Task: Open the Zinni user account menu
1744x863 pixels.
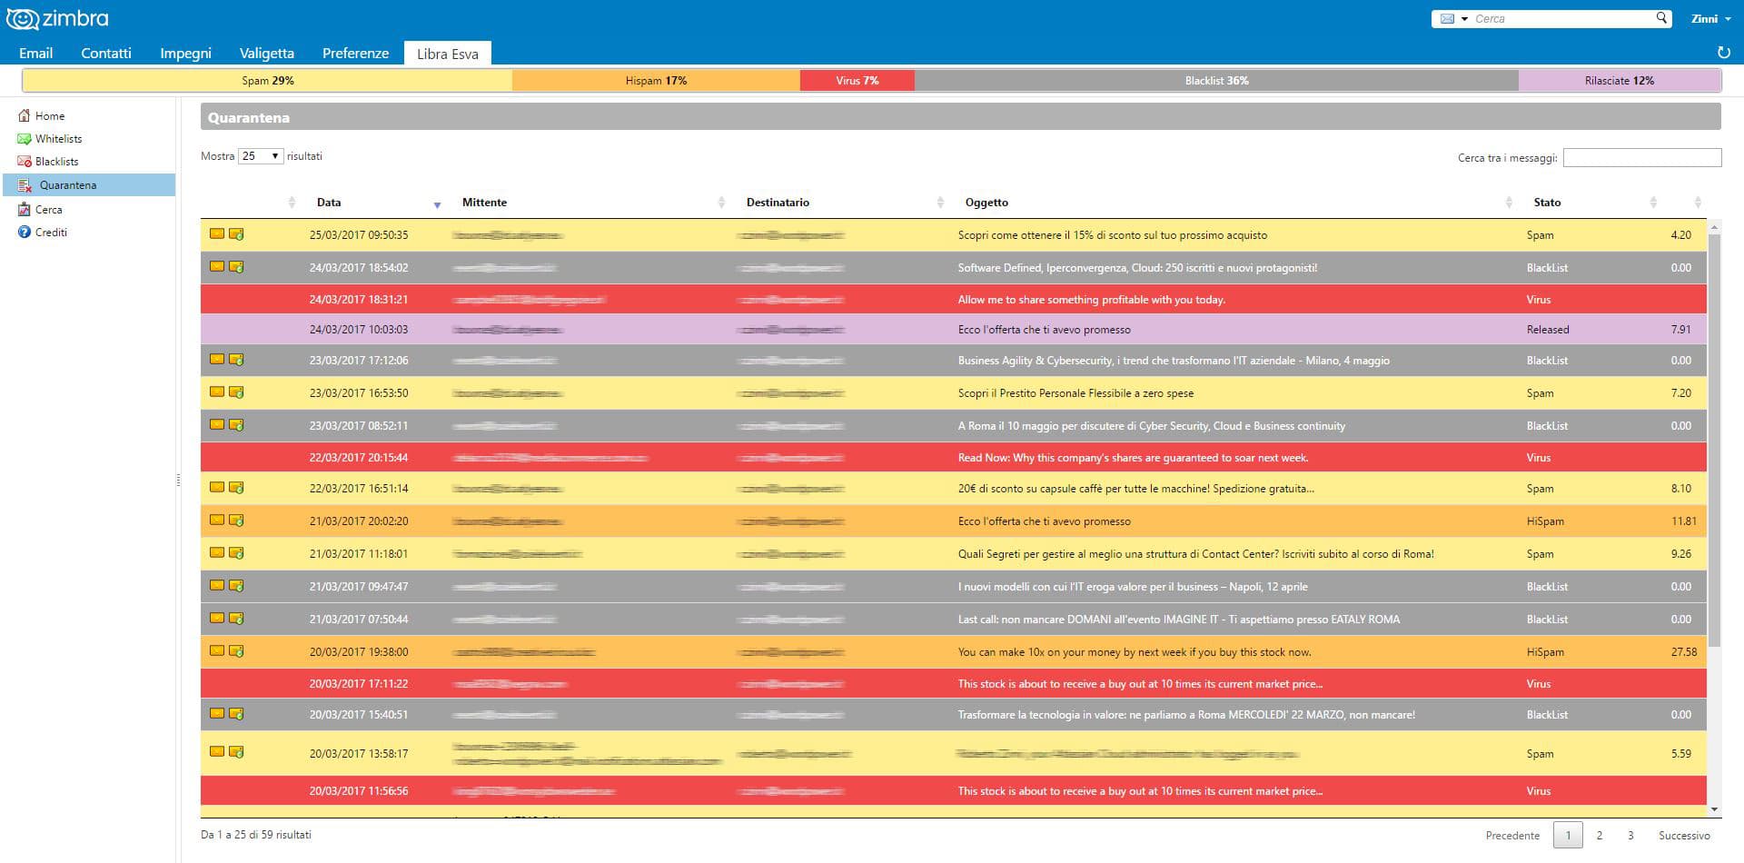Action: tap(1710, 19)
